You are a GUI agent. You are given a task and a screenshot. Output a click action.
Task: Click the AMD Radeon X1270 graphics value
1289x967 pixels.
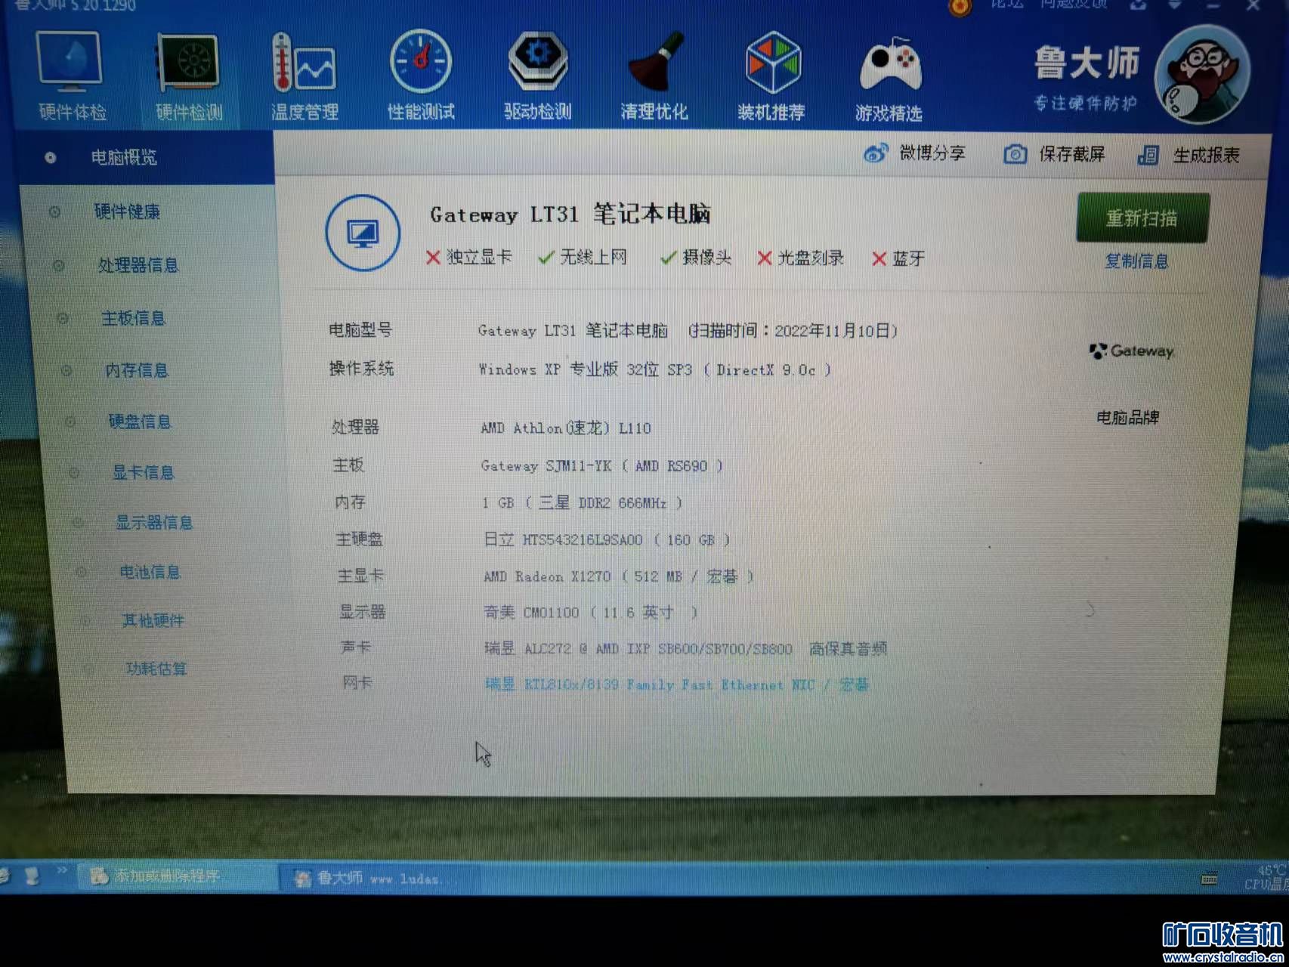pyautogui.click(x=619, y=576)
